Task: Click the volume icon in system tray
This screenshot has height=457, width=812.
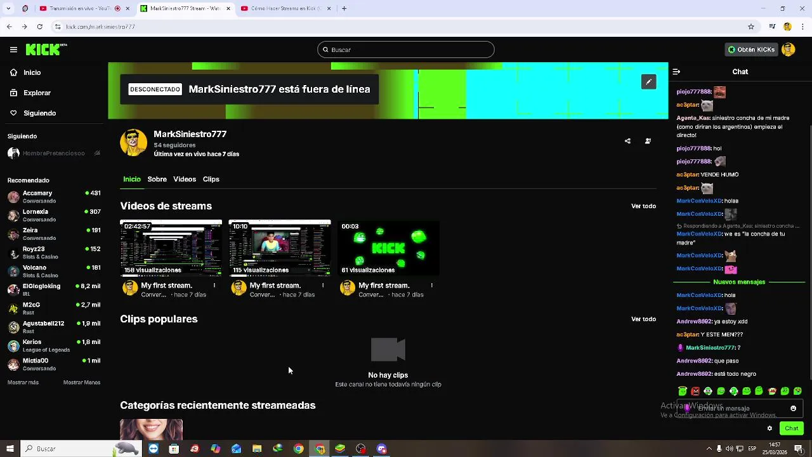Action: (x=730, y=449)
